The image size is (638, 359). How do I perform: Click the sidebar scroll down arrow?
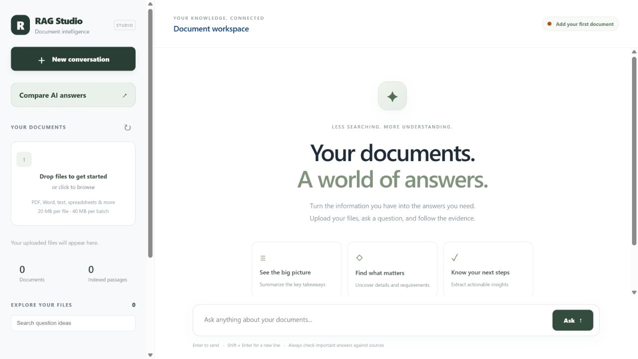pos(151,355)
